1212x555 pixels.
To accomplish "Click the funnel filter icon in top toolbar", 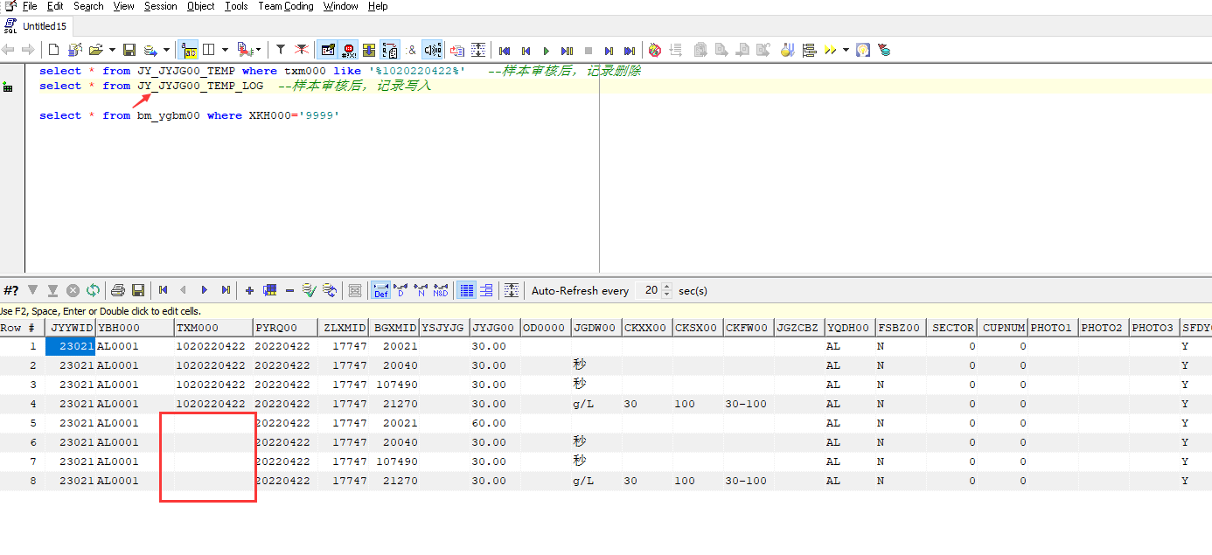I will [x=281, y=50].
